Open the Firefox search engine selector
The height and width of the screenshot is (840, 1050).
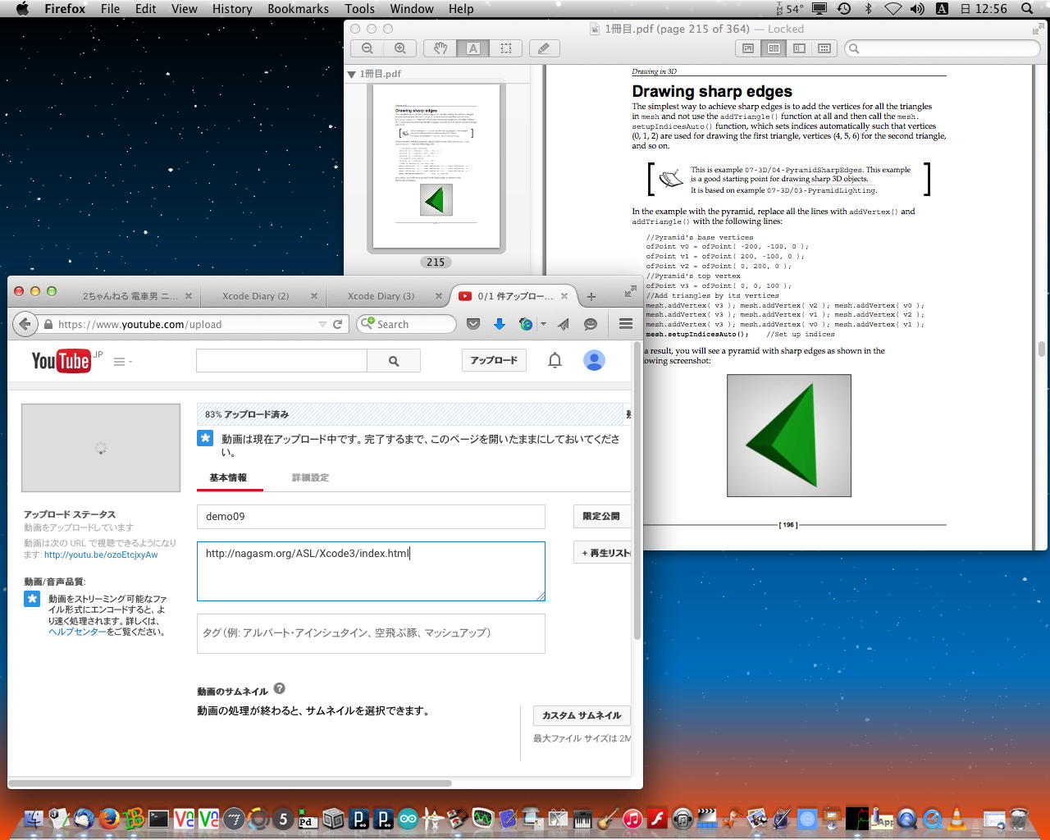point(367,324)
